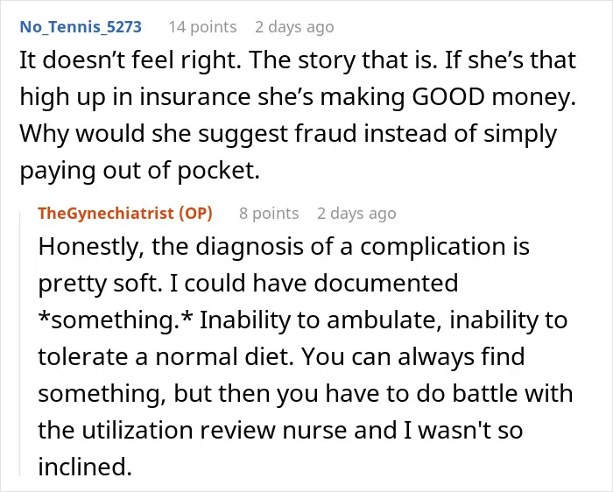613x492 pixels.
Task: Click the (OP) tag beside TheGynechiatrist
Action: pos(195,214)
